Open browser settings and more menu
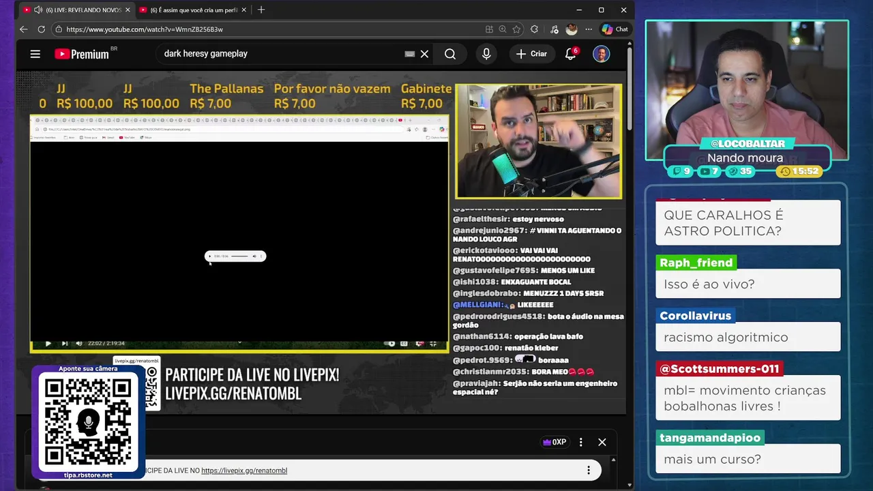873x491 pixels. [x=589, y=29]
